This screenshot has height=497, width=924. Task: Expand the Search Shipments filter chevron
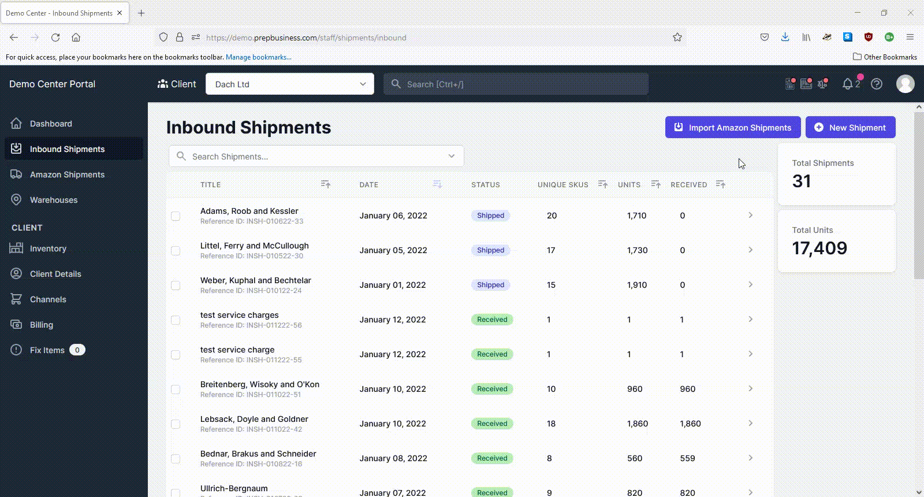452,156
